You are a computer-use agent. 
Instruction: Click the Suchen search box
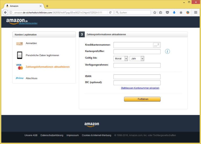[x=133, y=13]
